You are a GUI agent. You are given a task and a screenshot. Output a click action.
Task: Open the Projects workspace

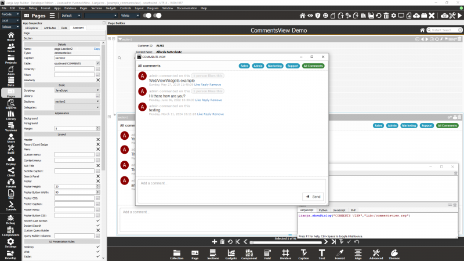10,59
